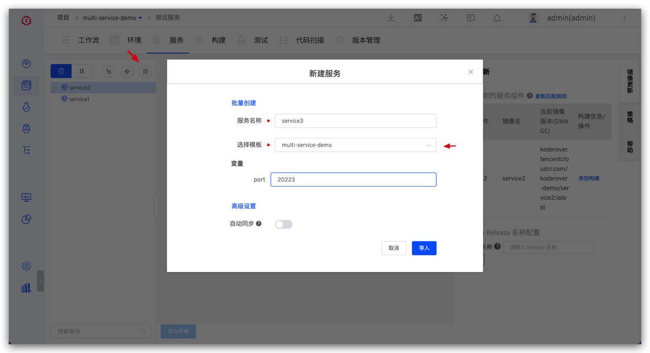Click the 导入 button
The width and height of the screenshot is (650, 353).
click(x=424, y=248)
